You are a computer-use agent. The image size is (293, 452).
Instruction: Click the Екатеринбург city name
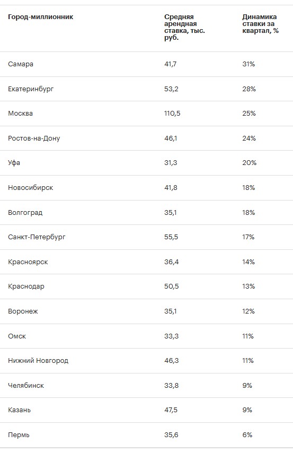(31, 89)
